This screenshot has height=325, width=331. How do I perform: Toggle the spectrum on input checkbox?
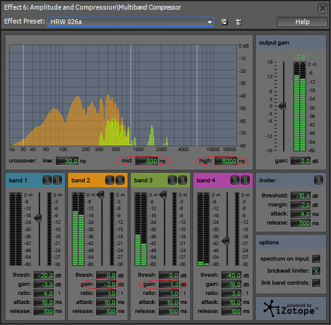coord(316,259)
